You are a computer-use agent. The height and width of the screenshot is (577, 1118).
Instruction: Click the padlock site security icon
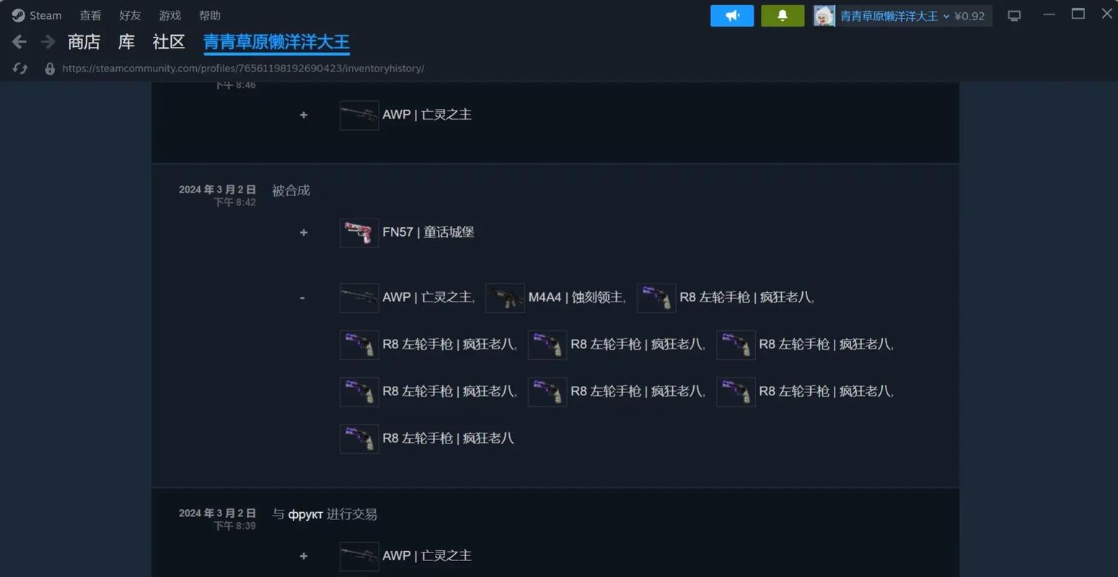click(x=50, y=69)
